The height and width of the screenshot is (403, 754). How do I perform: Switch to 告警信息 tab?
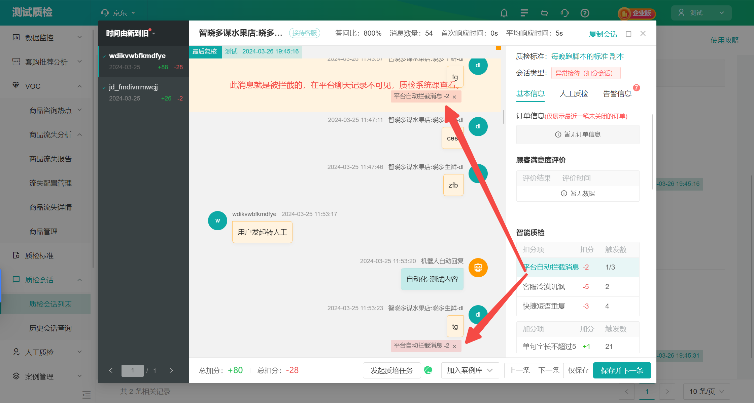pos(617,94)
